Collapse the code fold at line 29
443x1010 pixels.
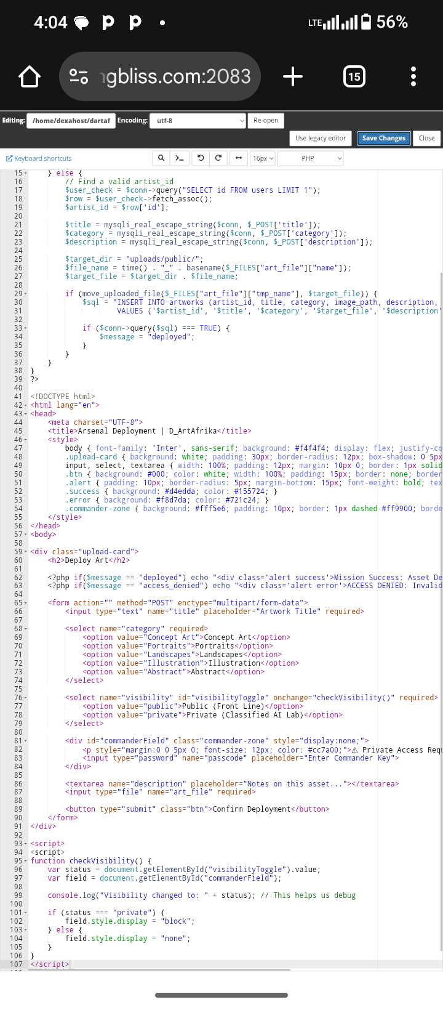[25, 294]
